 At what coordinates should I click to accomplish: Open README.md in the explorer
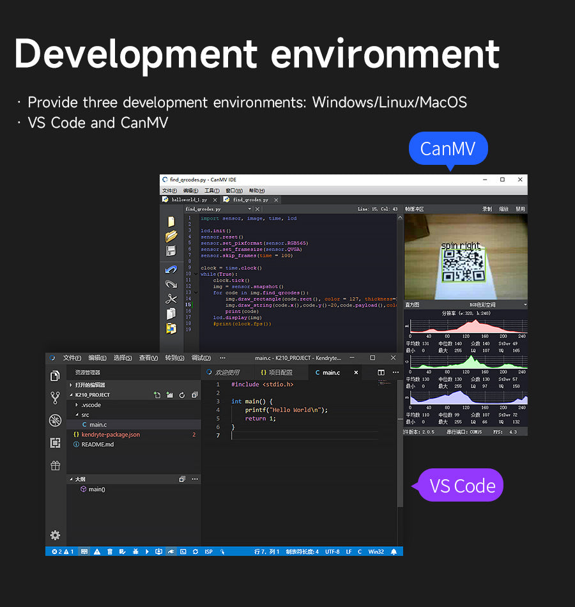tap(134, 445)
